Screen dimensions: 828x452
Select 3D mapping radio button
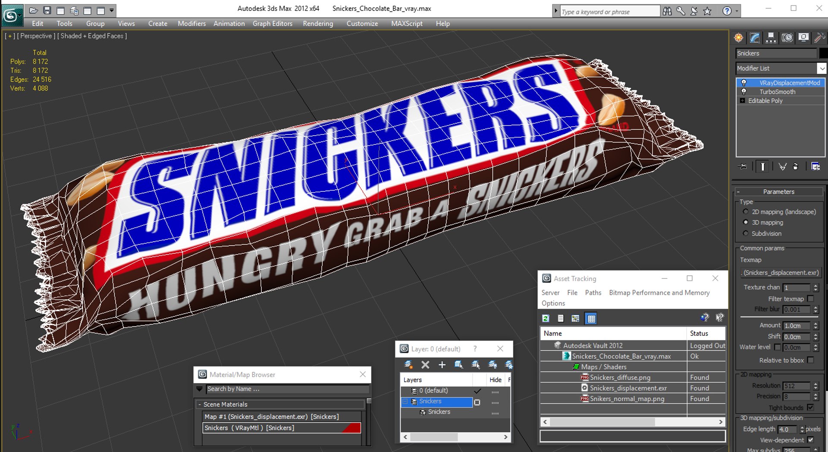(746, 222)
